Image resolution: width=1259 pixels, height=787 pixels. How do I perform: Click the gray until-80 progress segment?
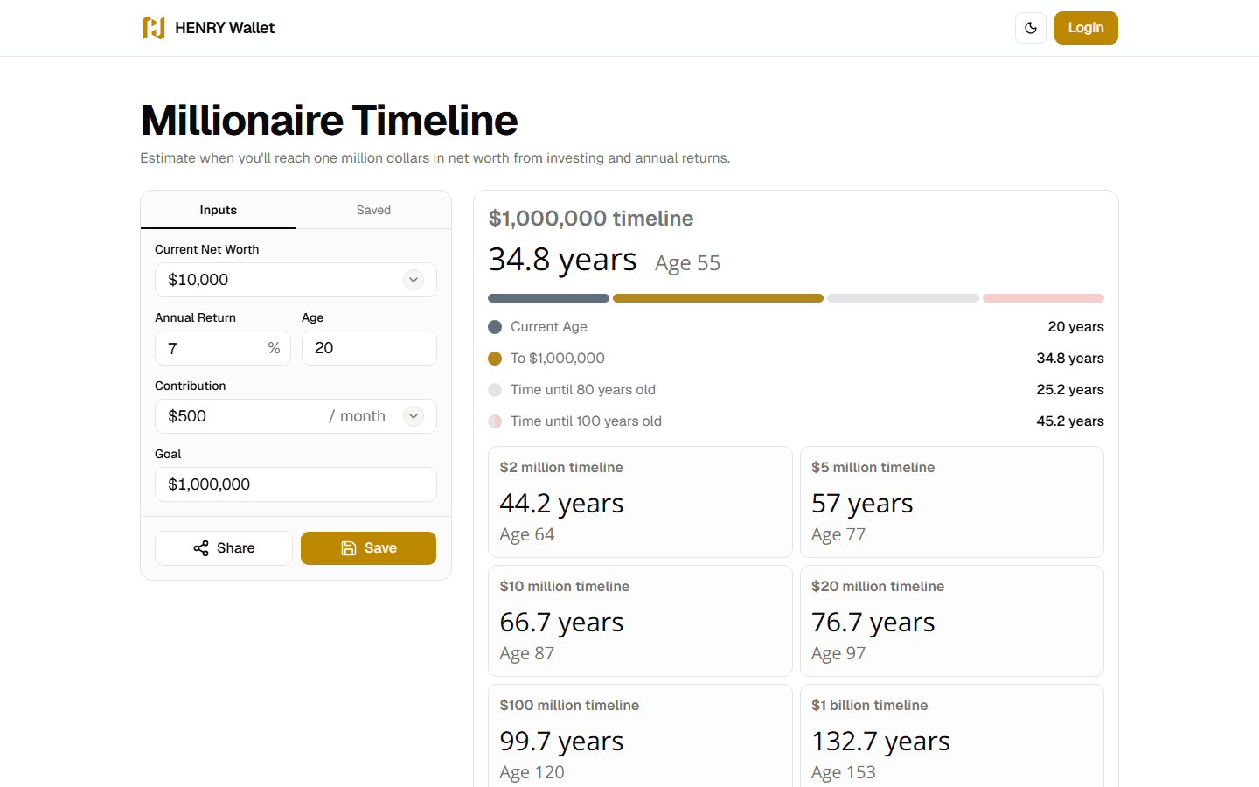(903, 298)
